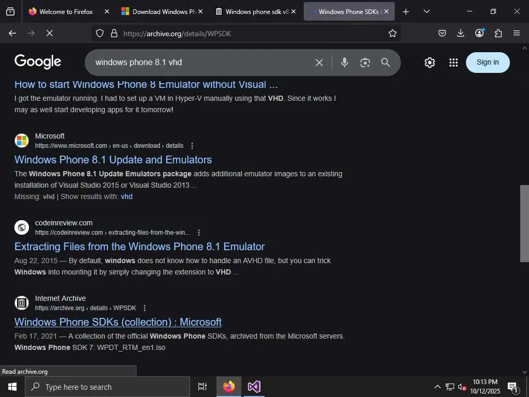The image size is (529, 397).
Task: Clear the Google search box
Action: pos(319,63)
